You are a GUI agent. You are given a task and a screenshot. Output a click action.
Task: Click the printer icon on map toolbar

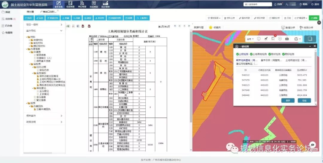tap(287, 39)
